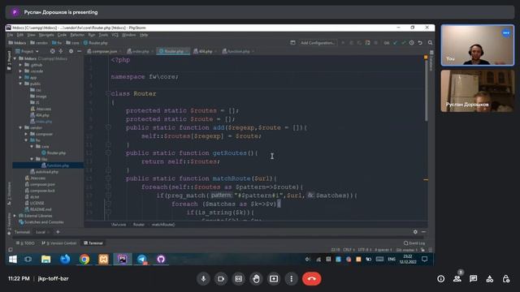This screenshot has height=292, width=520.
Task: Raise hand in the meeting
Action: click(x=256, y=279)
